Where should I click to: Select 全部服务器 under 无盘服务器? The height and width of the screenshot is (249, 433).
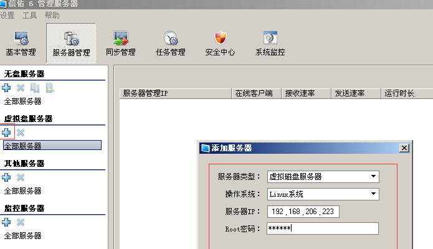(22, 101)
